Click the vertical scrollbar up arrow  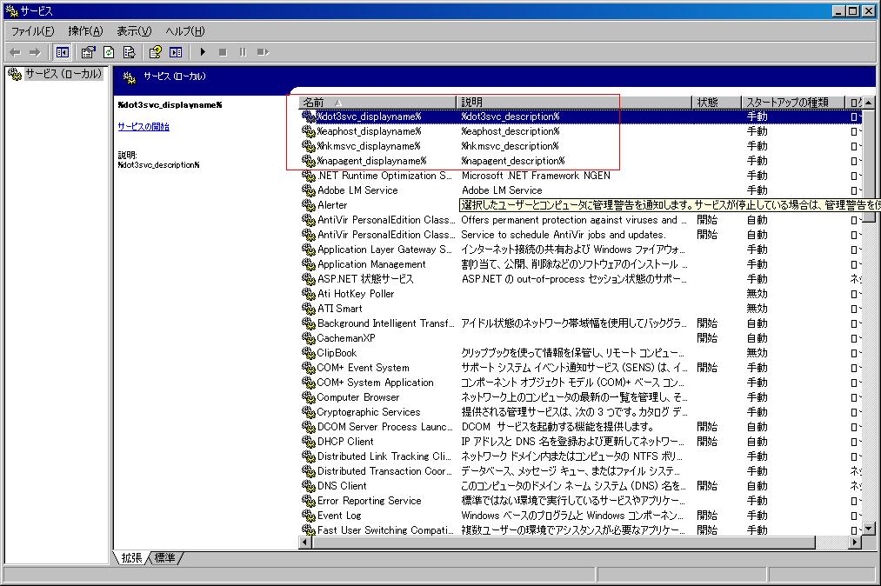[869, 103]
